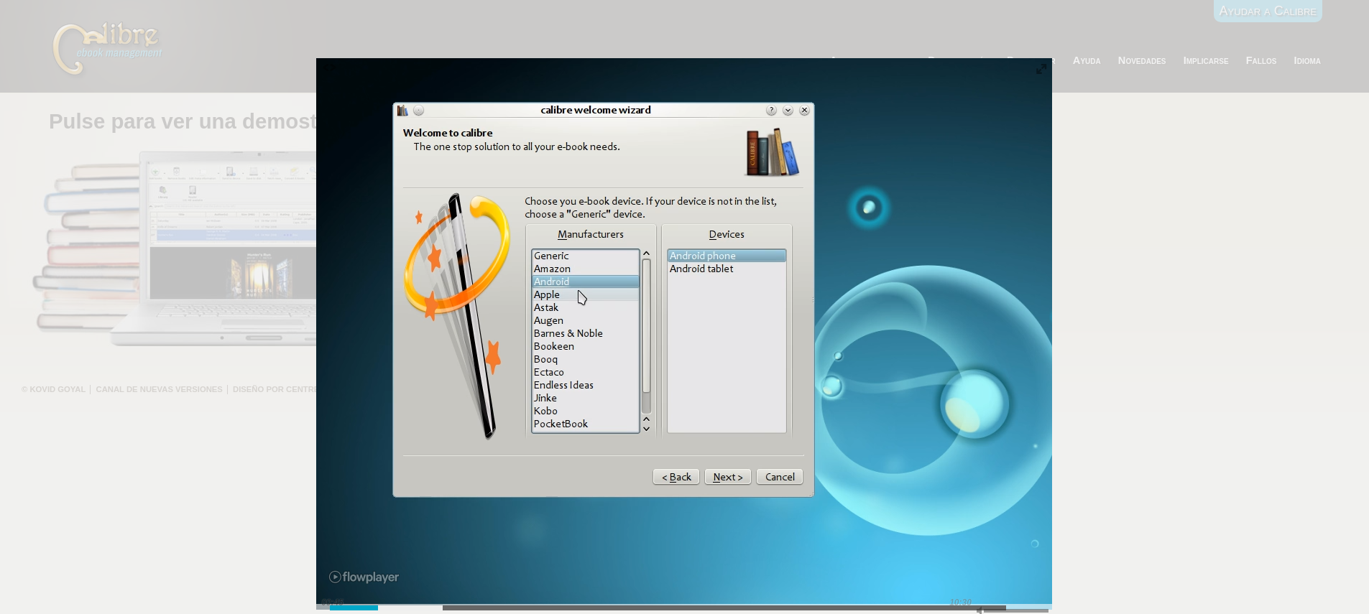Toggle video fullscreen with the expand arrows icon
Image resolution: width=1369 pixels, height=614 pixels.
tap(1041, 69)
